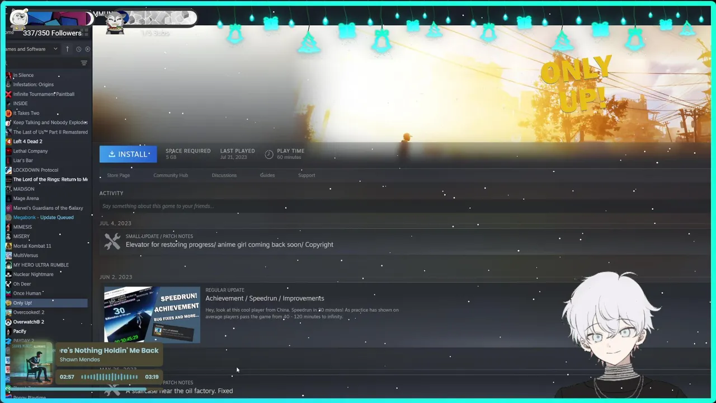
Task: Click the song progress waveform bar
Action: (110, 377)
